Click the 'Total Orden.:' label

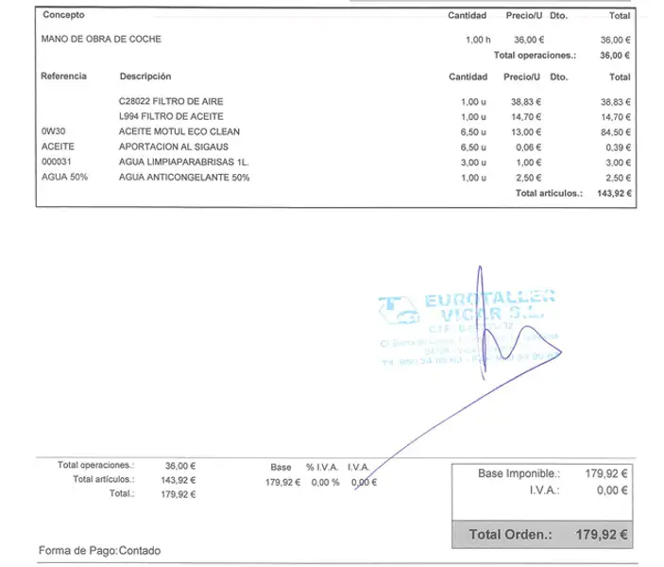coord(511,534)
